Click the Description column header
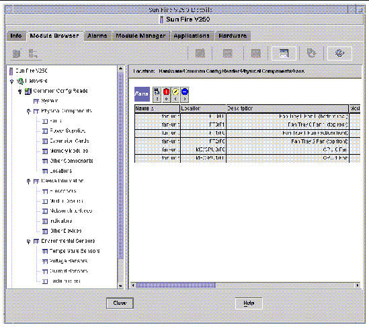 (x=288, y=108)
